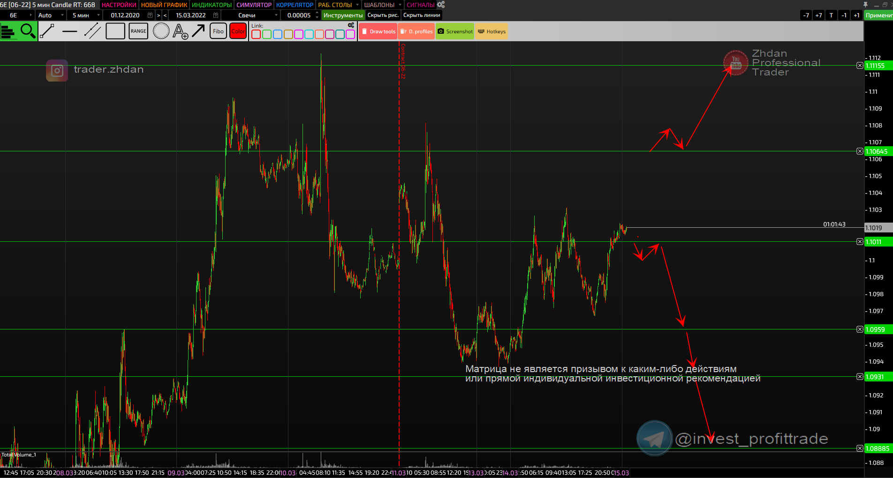Viewport: 893px width, 478px height.
Task: Enable the green link group box
Action: pos(267,34)
